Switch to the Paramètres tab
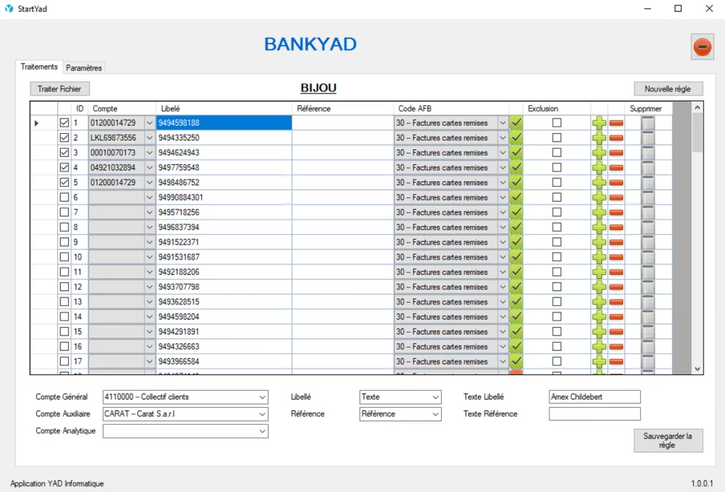Image resolution: width=725 pixels, height=492 pixels. click(x=84, y=68)
